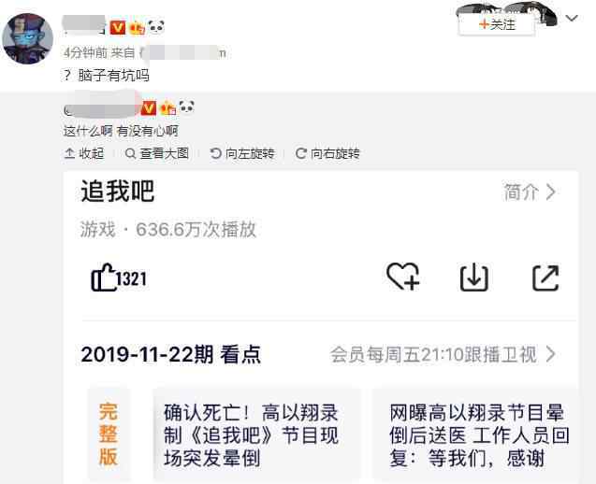Collapse the image via 收起 arrow

click(x=69, y=154)
